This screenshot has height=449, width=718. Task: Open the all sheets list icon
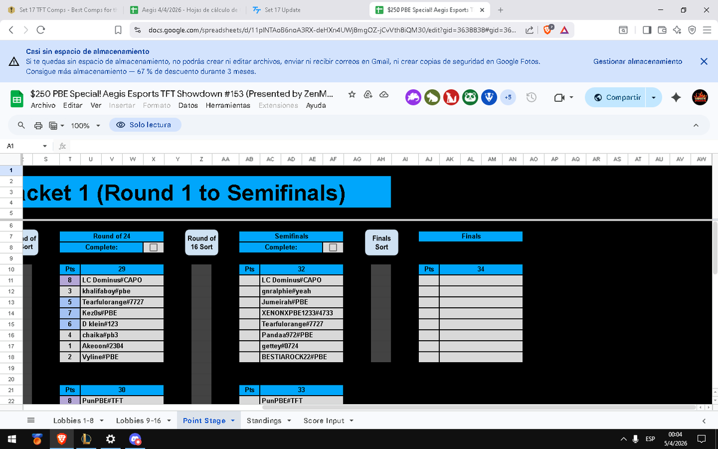(x=31, y=420)
